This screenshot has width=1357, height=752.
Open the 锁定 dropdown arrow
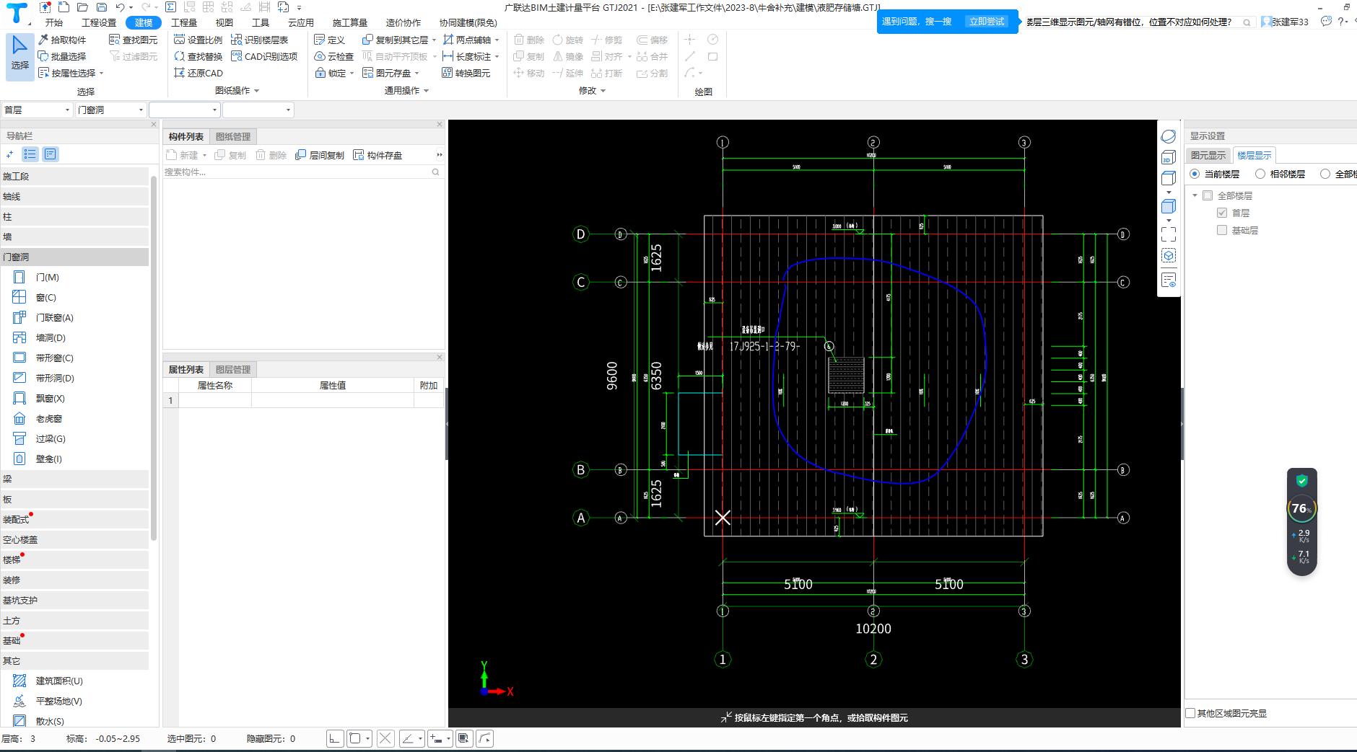(x=352, y=73)
